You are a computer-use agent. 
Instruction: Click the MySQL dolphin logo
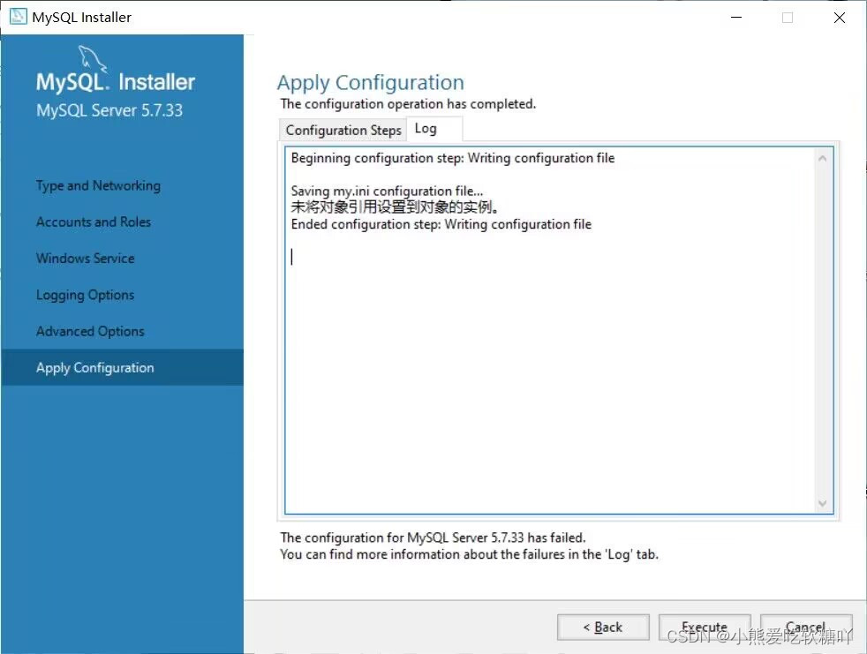(x=92, y=58)
